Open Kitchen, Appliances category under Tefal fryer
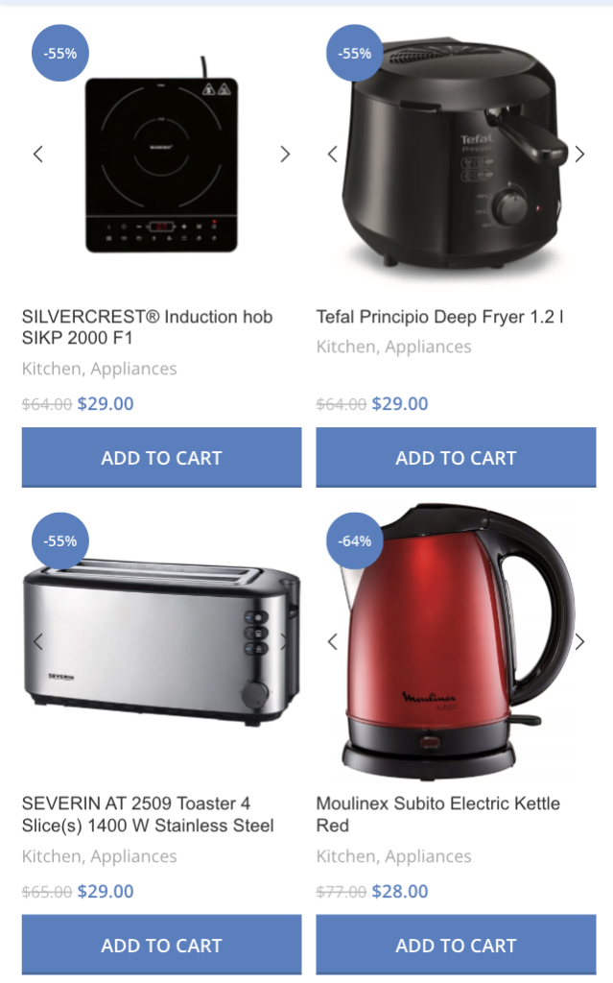This screenshot has width=613, height=983. pyautogui.click(x=393, y=347)
